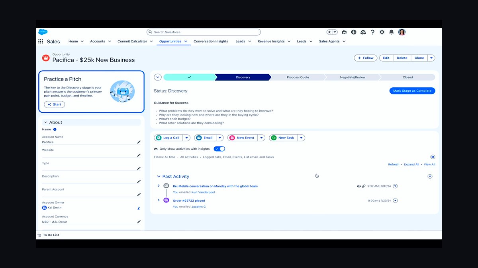Open the Commit Calculator tab
The image size is (478, 268).
132,41
